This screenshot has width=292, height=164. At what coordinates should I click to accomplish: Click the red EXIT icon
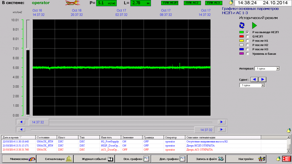286,159
